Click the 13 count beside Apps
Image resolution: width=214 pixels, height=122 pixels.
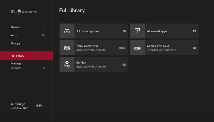[43, 35]
